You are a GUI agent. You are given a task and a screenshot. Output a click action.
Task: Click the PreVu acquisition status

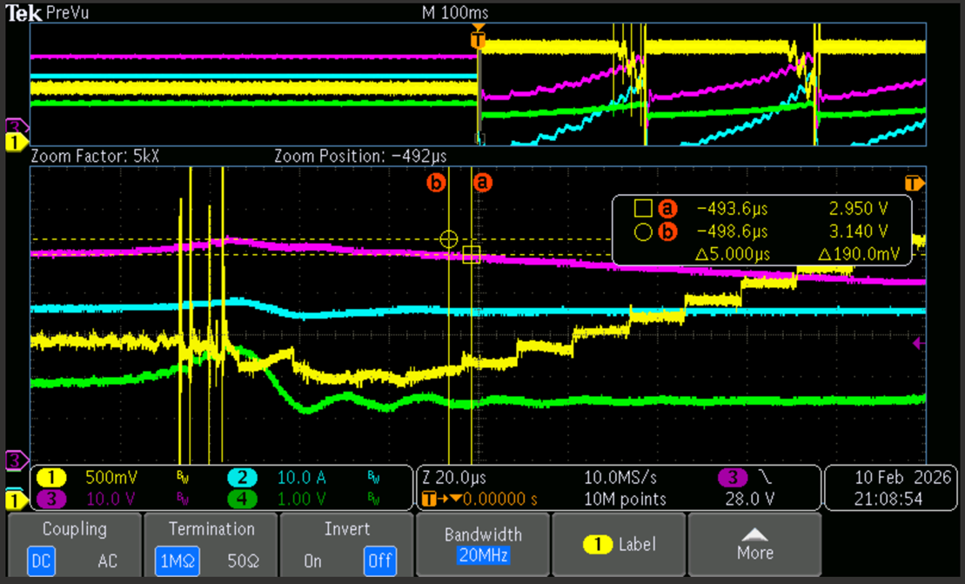pos(68,13)
